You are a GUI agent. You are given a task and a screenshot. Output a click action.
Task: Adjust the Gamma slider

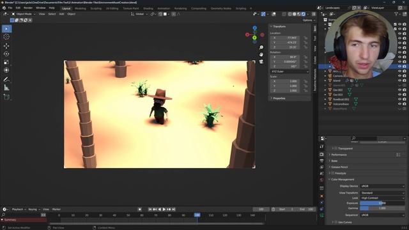[x=382, y=208]
